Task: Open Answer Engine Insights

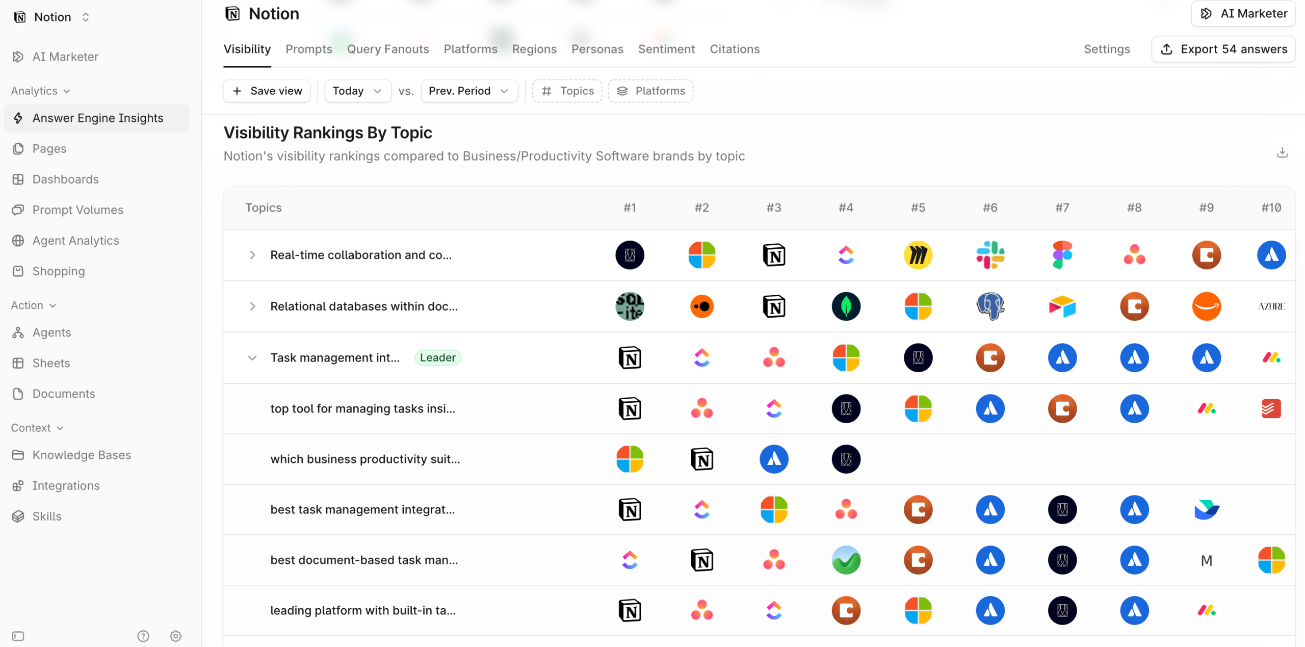Action: (97, 118)
